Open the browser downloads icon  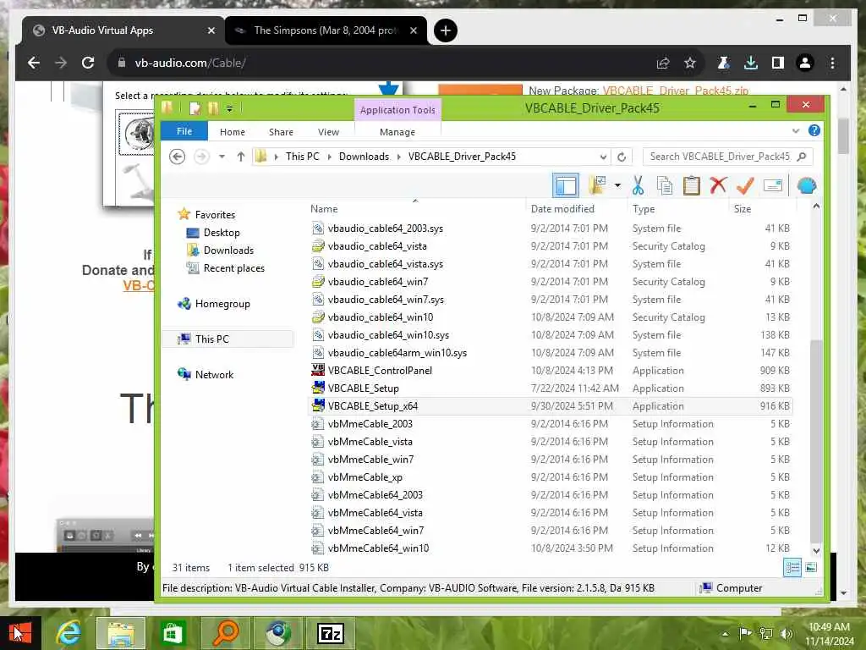[751, 63]
